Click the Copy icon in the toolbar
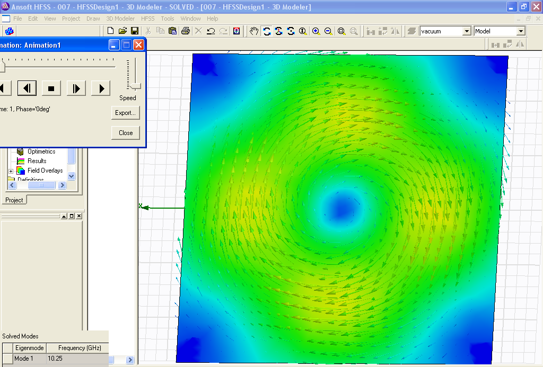This screenshot has height=367, width=543. tap(160, 31)
